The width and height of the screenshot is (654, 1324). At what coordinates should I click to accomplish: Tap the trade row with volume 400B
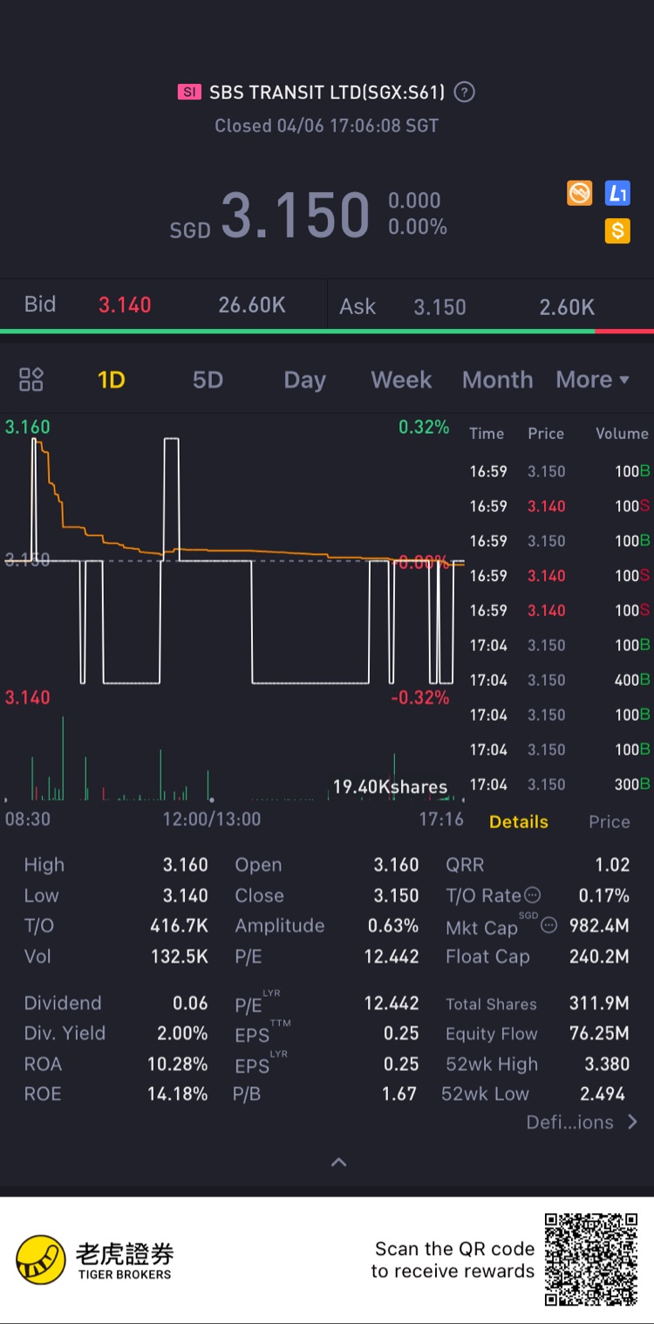(559, 680)
